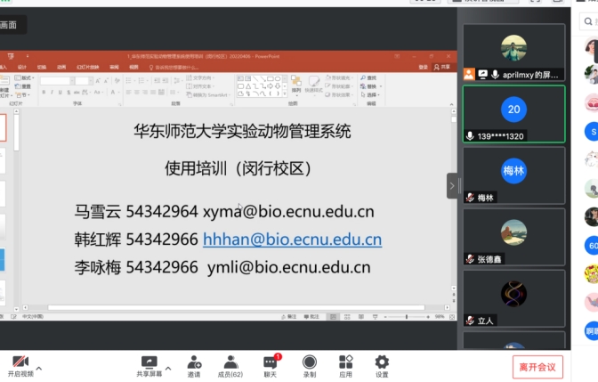Click muted microphone icon on 立人 tile

[470, 321]
